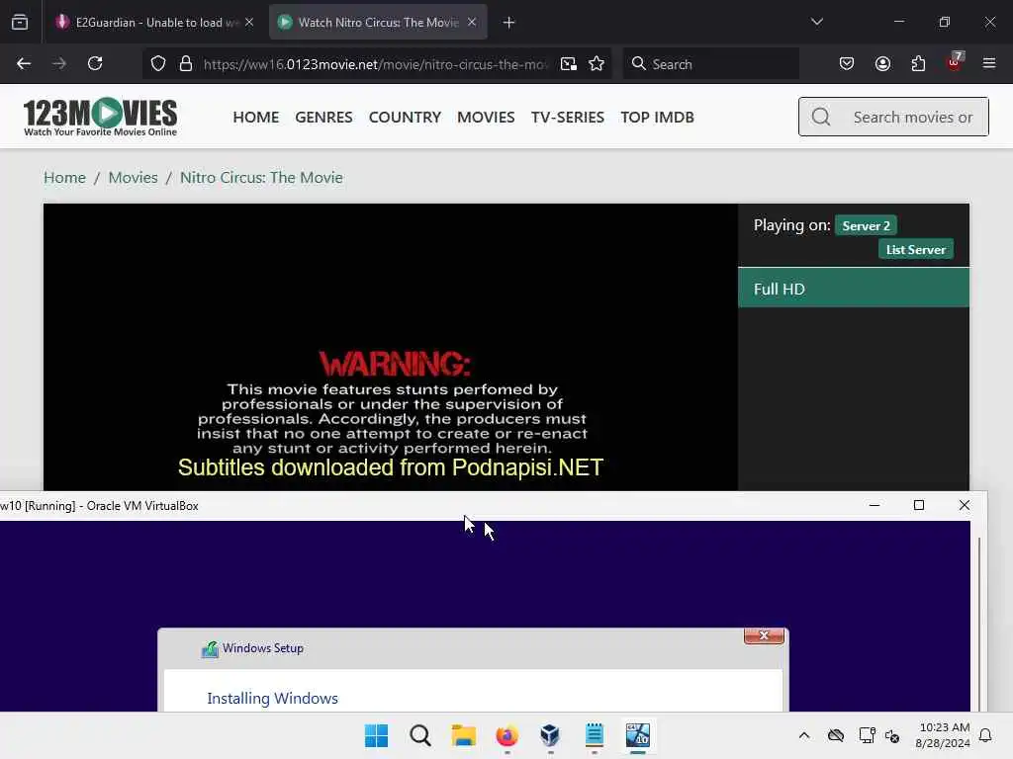Open the HOME menu item
1013x759 pixels.
(256, 118)
